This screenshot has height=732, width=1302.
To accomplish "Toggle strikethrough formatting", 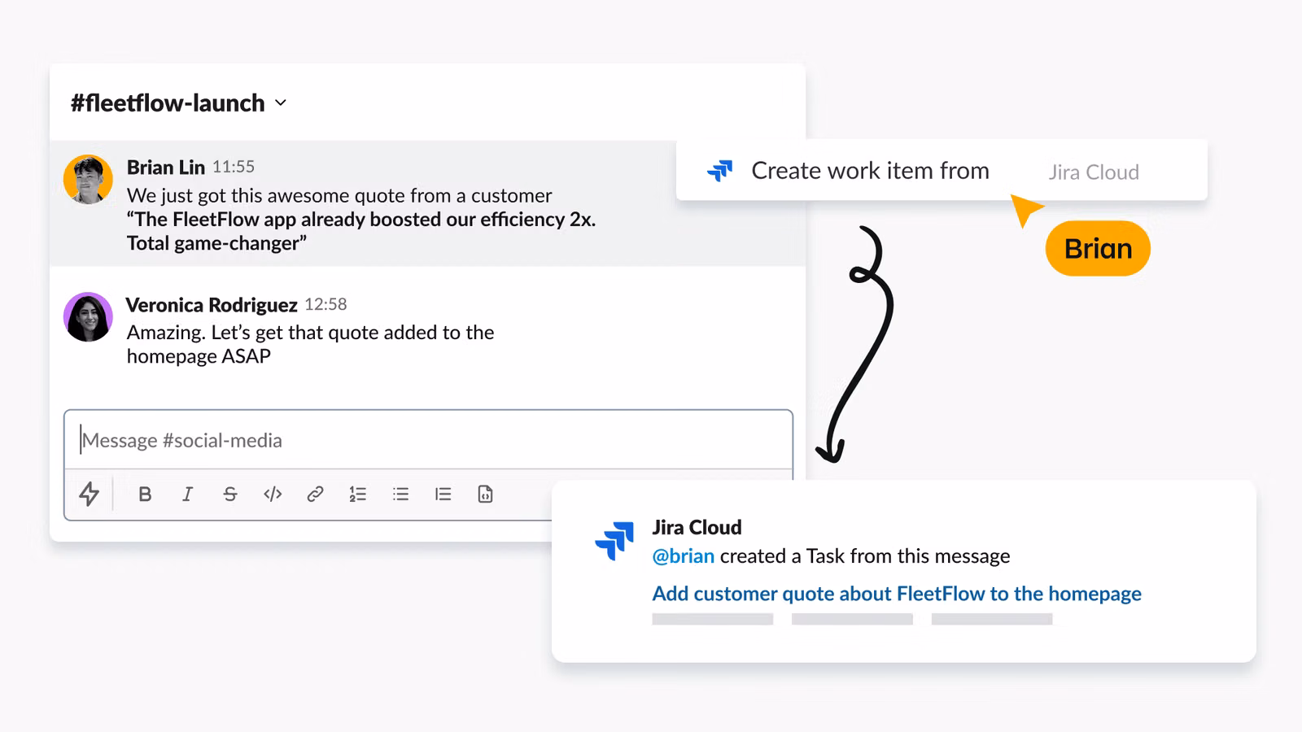I will pyautogui.click(x=230, y=494).
